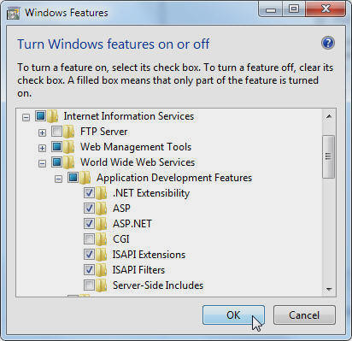Screen dimensions: 352x341
Task: Select the ISAPI Extensions label
Action: [x=149, y=255]
